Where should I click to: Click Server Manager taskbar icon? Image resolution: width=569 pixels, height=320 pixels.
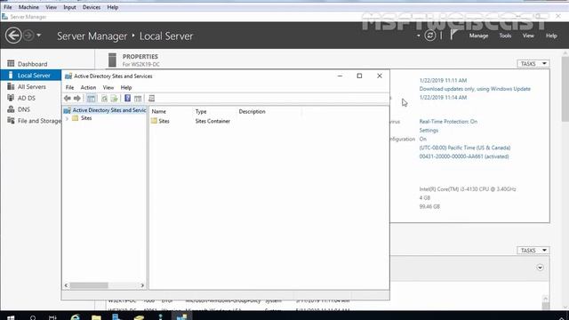pos(116,317)
